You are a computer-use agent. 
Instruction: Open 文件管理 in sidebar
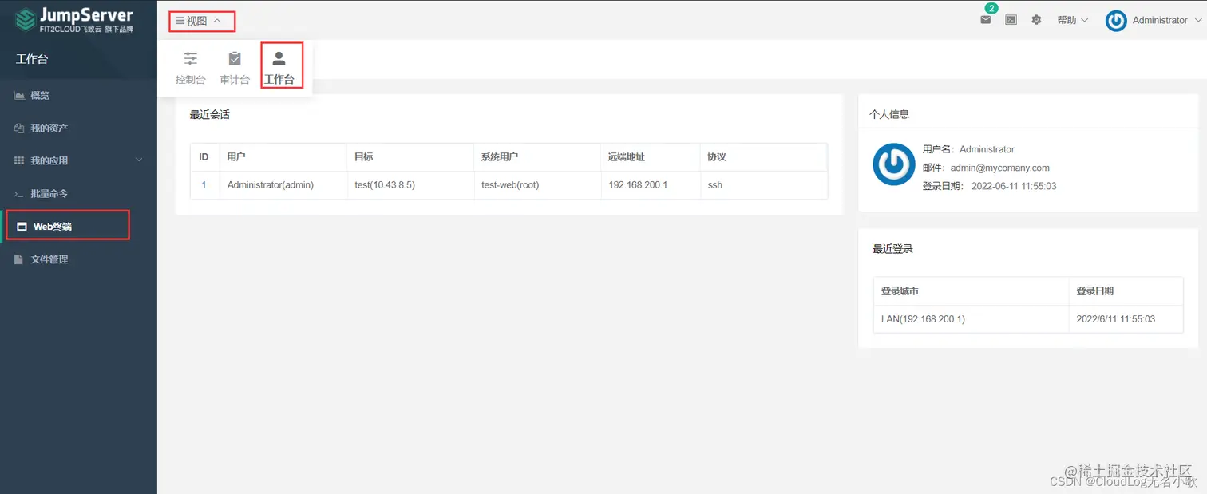coord(78,259)
